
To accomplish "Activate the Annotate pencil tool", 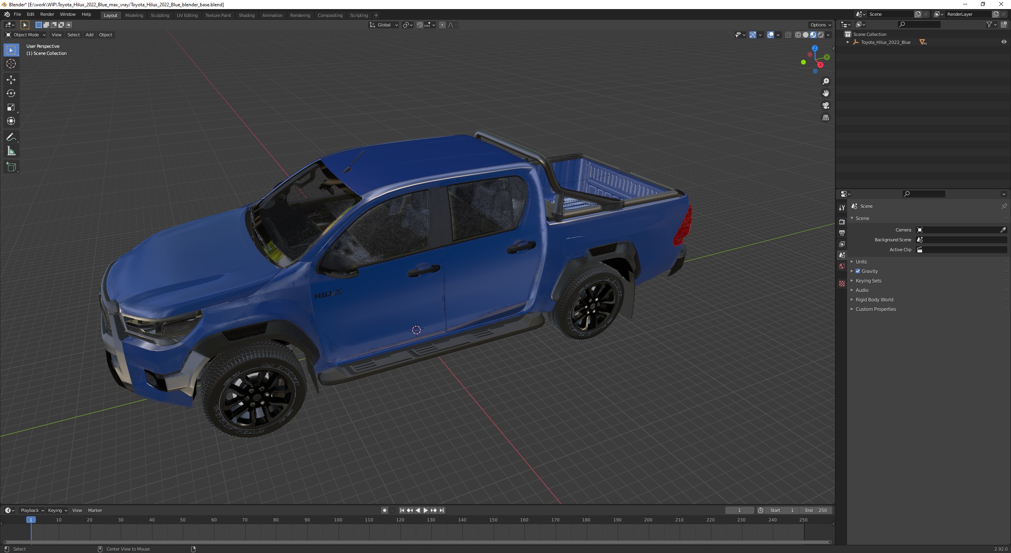I will pos(11,137).
